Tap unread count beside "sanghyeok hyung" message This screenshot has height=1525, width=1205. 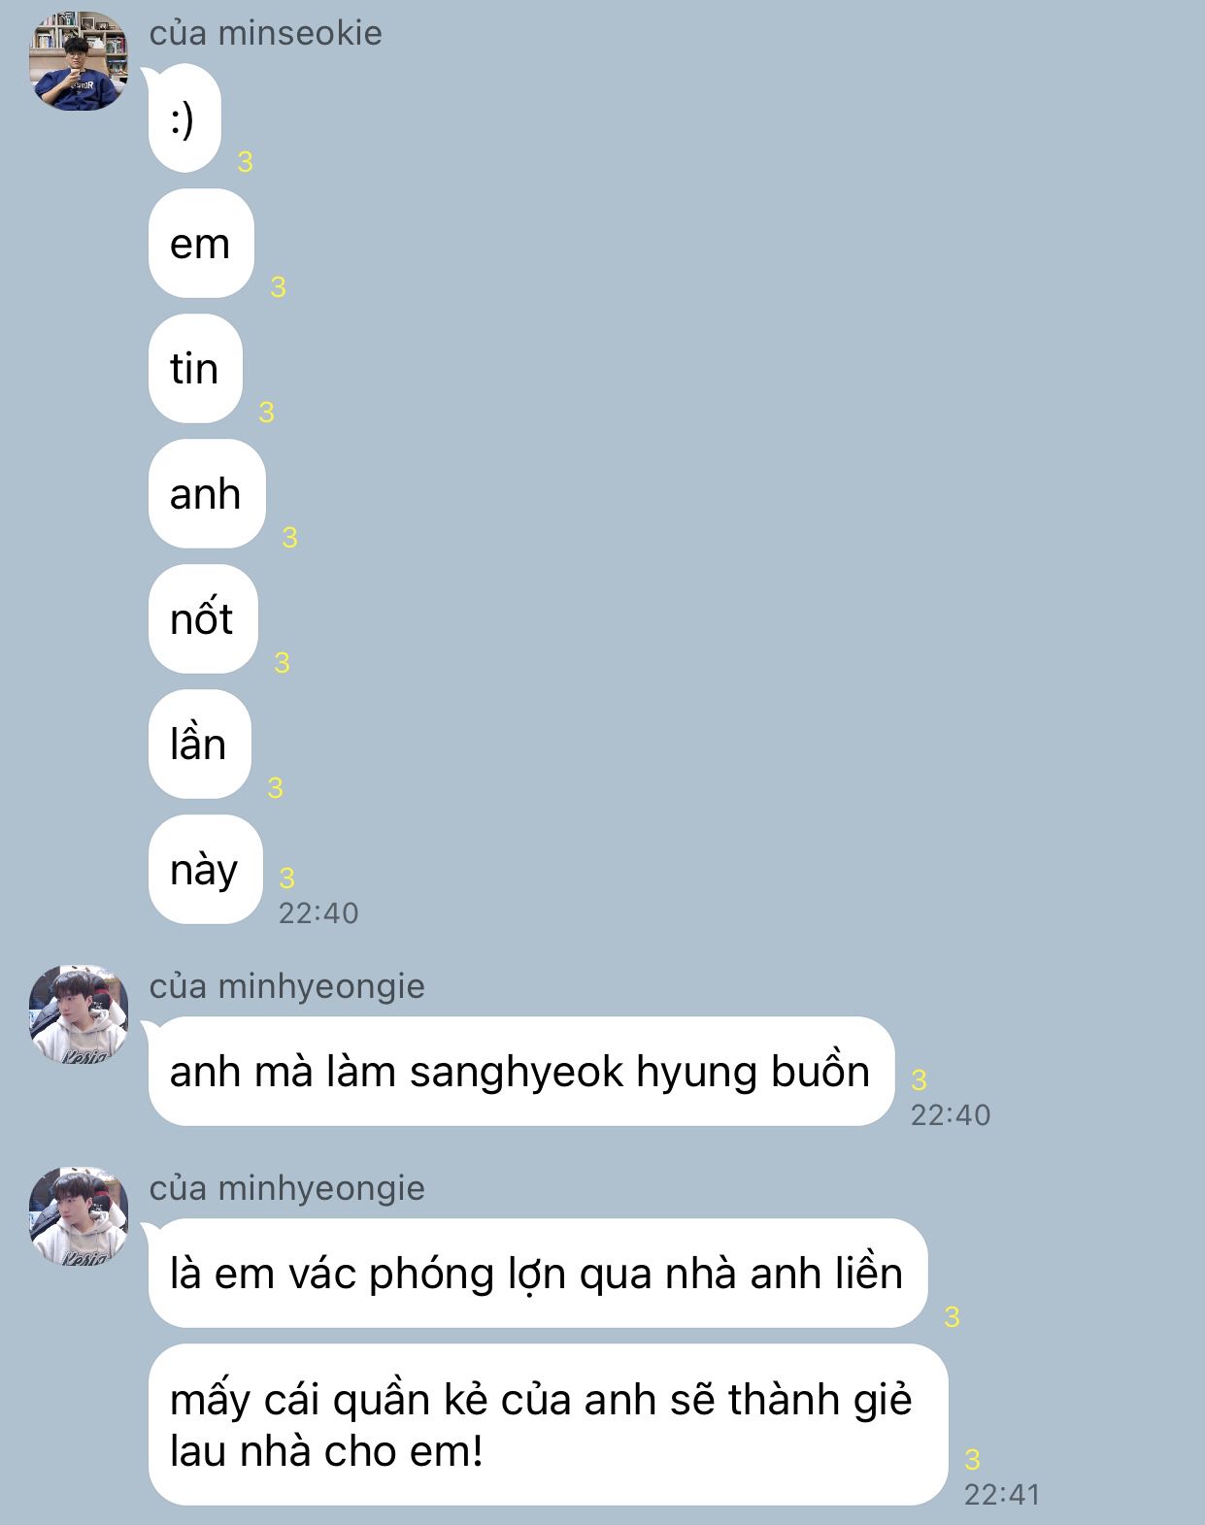919,1079
